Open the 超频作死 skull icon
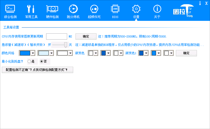Screen dimensions: 210x129 click(94, 12)
